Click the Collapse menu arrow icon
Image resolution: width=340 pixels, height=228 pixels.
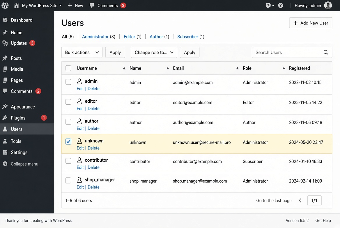click(x=5, y=164)
